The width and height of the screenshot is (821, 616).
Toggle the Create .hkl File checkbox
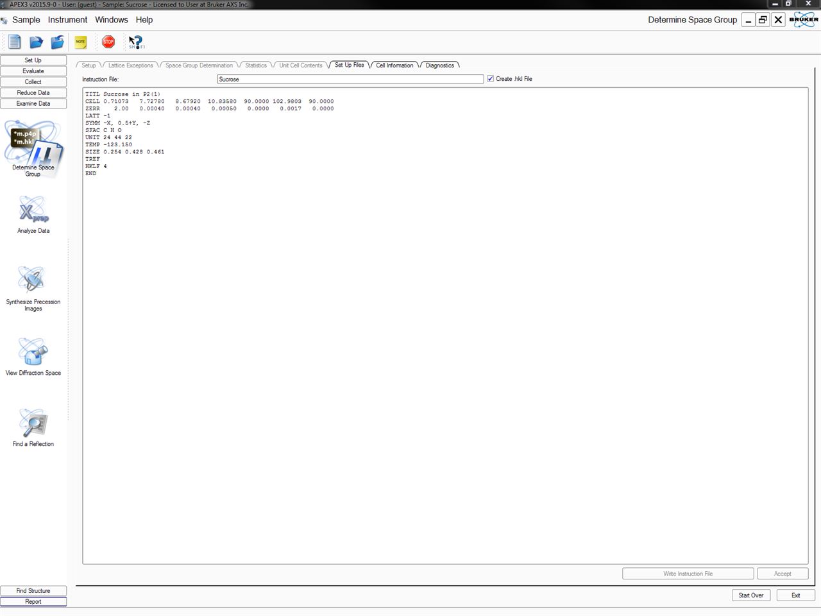click(x=491, y=79)
